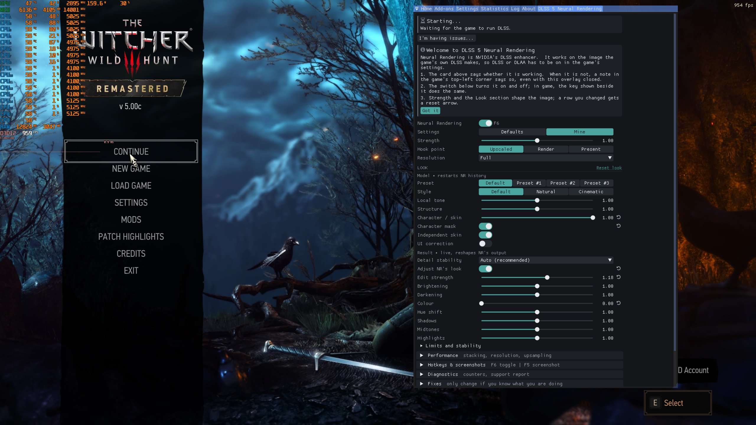The width and height of the screenshot is (756, 425).
Task: Expand the Hotkeys & screenshots section
Action: tap(520, 365)
